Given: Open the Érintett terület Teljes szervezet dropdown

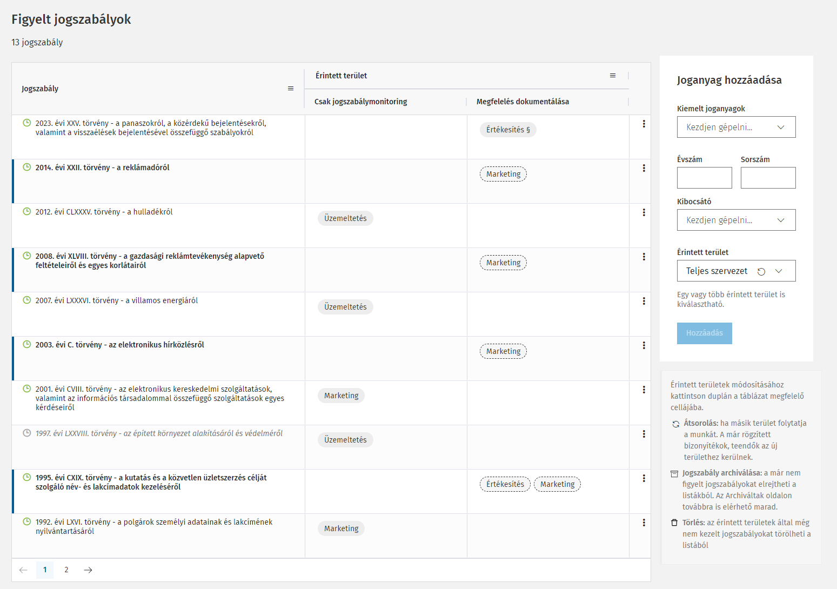Looking at the screenshot, I should coord(779,271).
